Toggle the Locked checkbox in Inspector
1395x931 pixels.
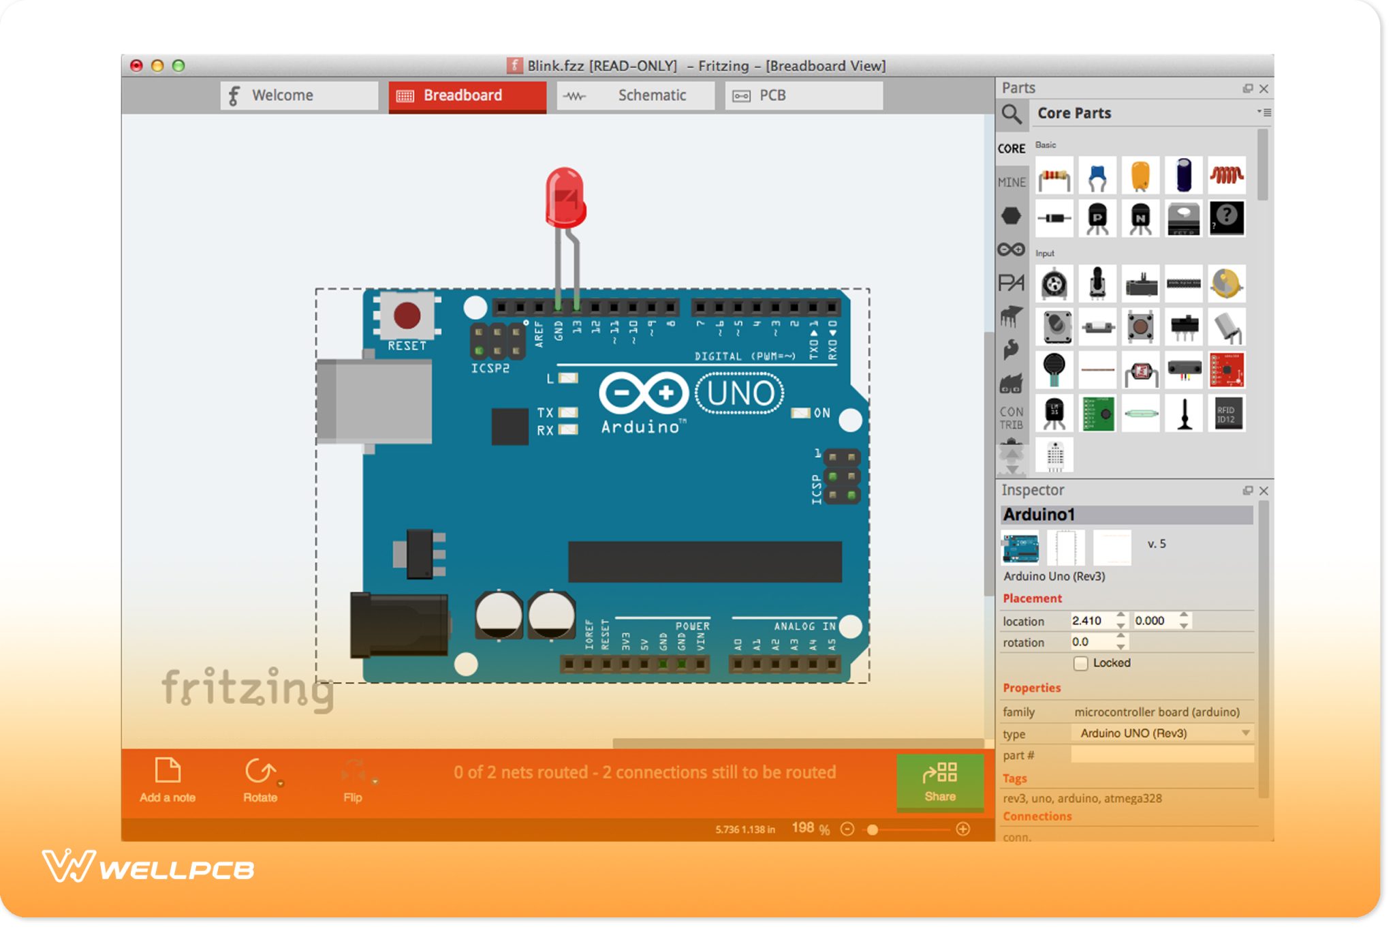[x=1080, y=663]
